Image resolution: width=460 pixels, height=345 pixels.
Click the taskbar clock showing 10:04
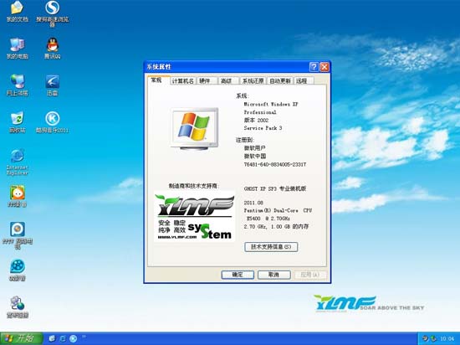[x=447, y=339]
